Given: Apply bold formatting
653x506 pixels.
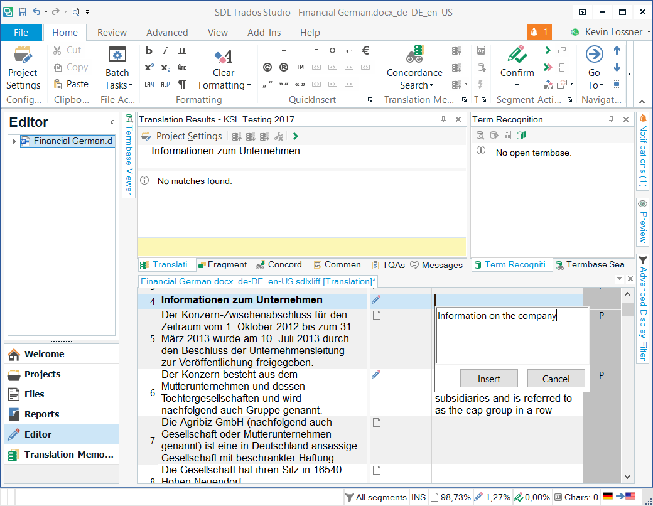Looking at the screenshot, I should (x=149, y=51).
